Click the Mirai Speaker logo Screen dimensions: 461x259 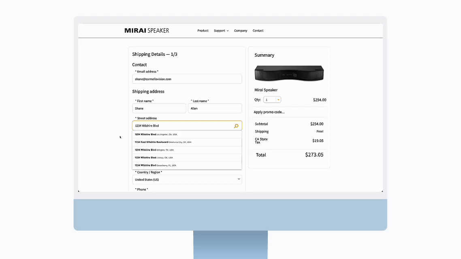(147, 30)
